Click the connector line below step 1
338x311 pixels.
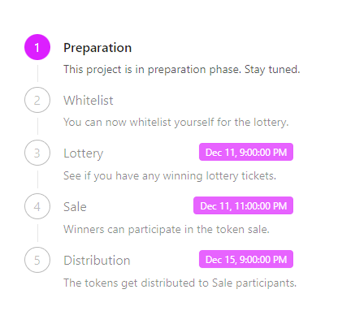point(38,73)
